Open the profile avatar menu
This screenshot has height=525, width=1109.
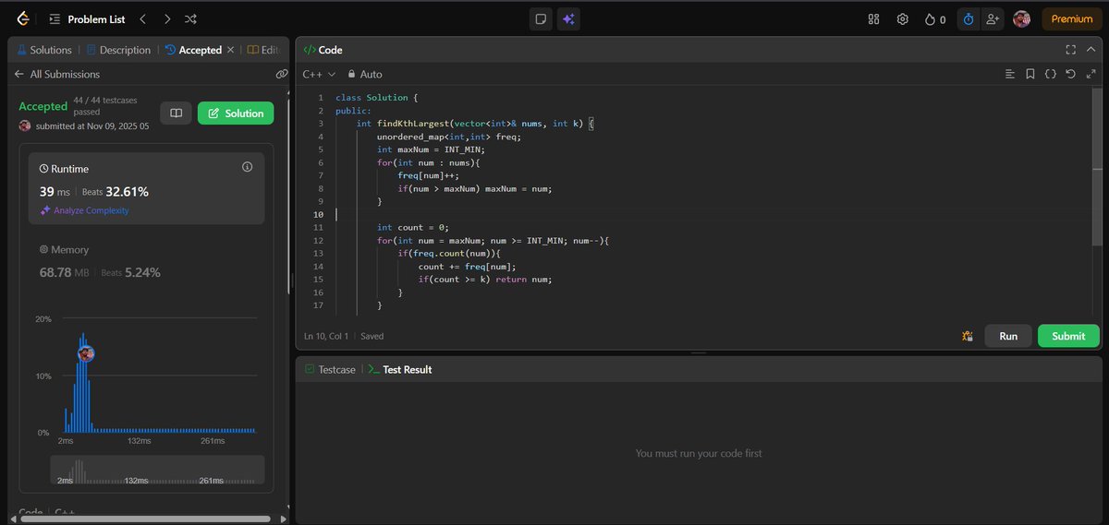[1021, 18]
